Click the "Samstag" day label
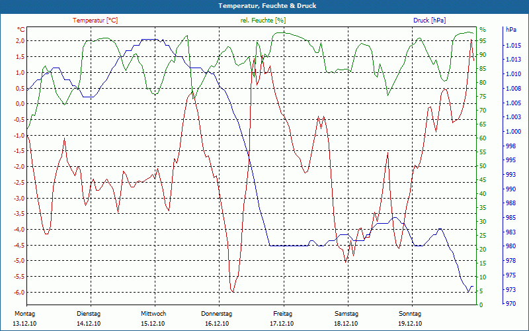 tap(346, 314)
